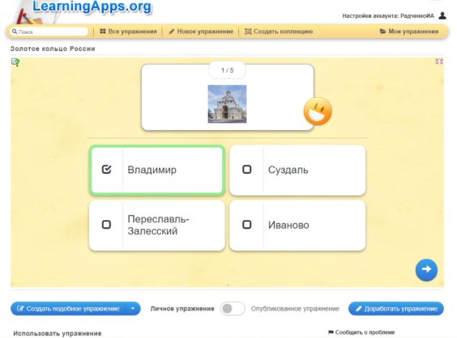
Task: Open Все упражнения menu
Action: 128,32
